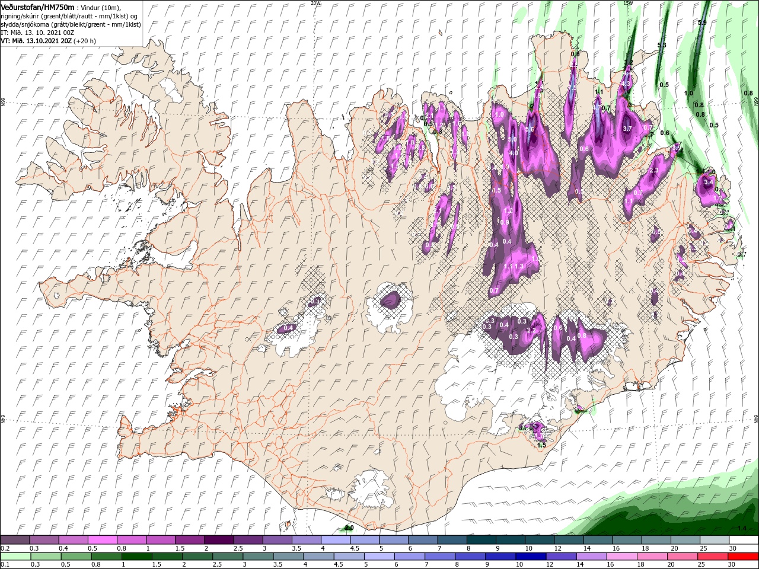The image size is (759, 569).
Task: Select the blue rain swatch between 7 and 8
Action: [439, 557]
